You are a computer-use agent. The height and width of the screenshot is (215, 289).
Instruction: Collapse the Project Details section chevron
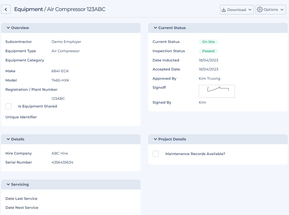click(x=155, y=139)
